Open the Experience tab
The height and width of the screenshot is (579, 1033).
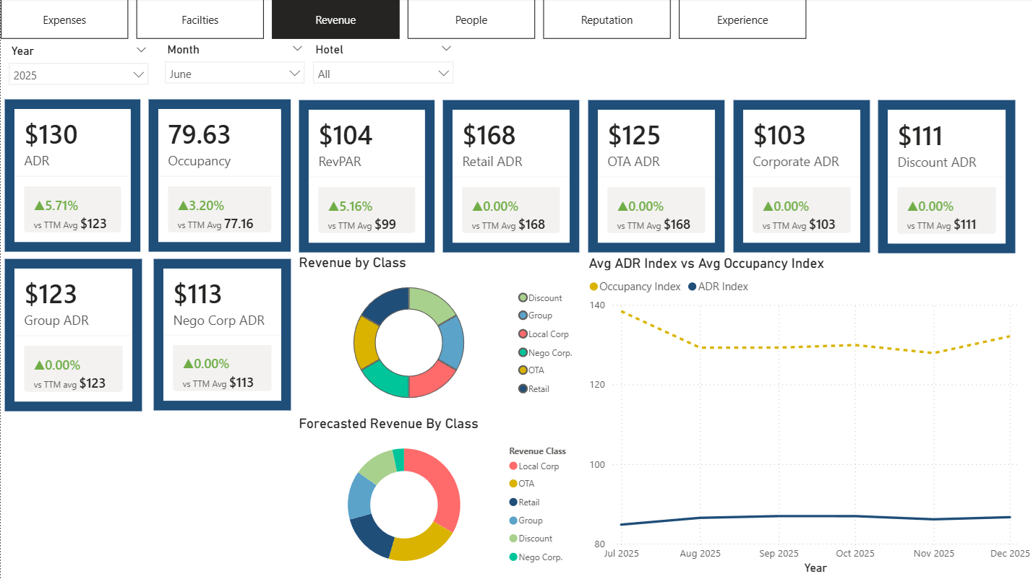pos(742,19)
